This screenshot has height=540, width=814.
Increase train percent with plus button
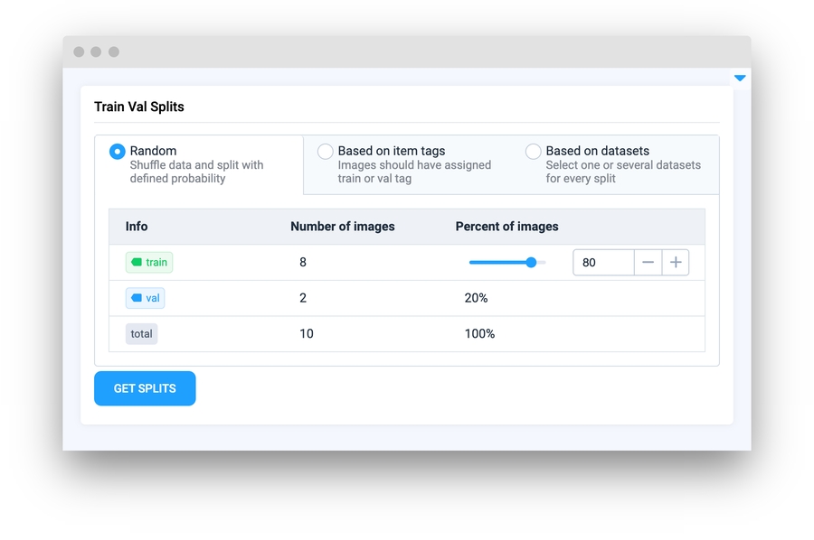coord(676,263)
